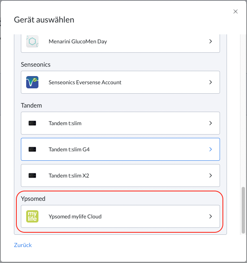Select Tandem t:slim X2 entry
The image size is (247, 263).
coord(120,175)
